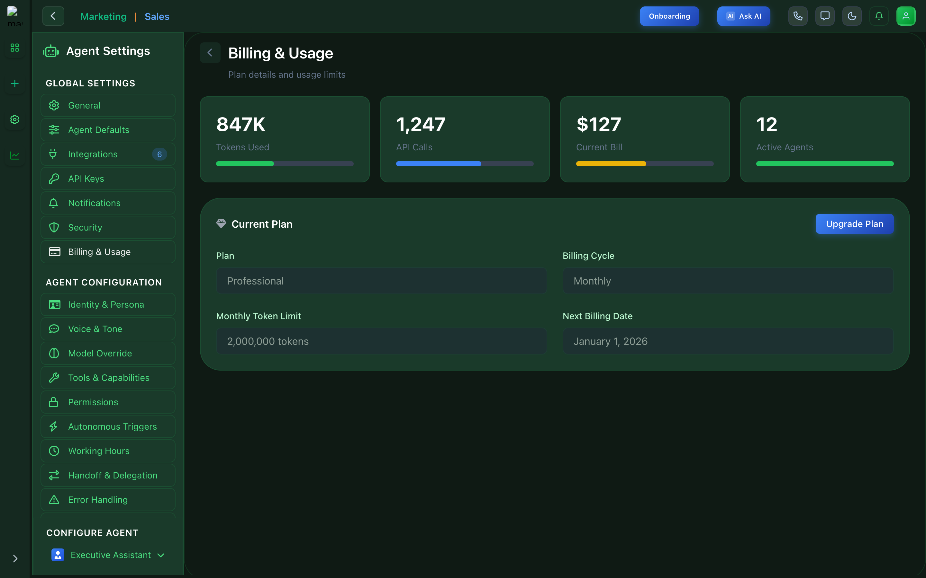Open Security settings

(x=108, y=227)
